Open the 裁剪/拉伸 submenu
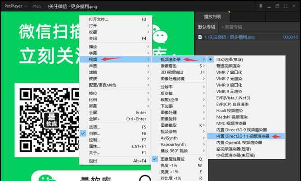 (179, 100)
